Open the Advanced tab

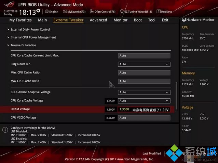click(98, 20)
